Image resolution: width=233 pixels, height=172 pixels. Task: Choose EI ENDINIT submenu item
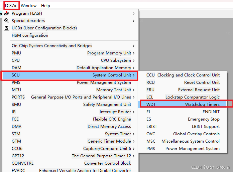182,112
